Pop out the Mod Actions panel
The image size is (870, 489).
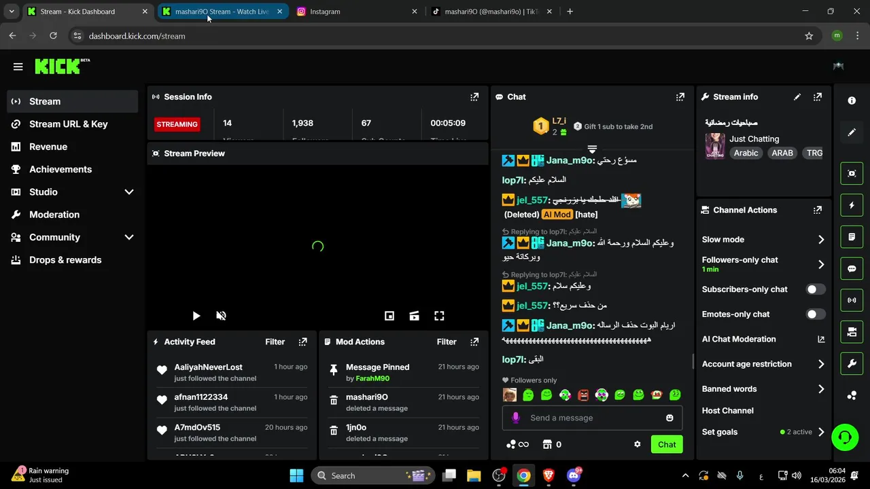coord(474,342)
